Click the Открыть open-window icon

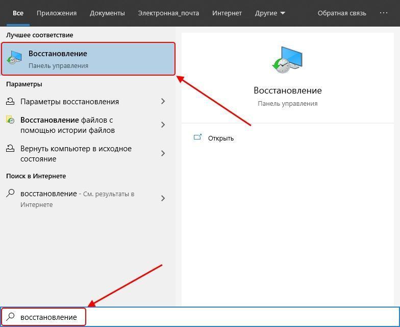point(197,137)
